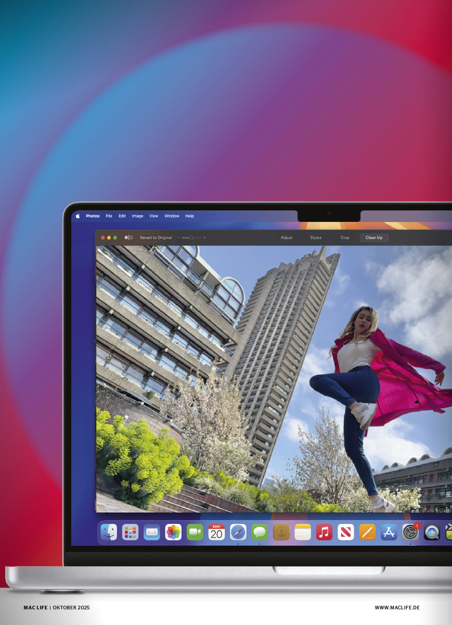Open the Image menu
The width and height of the screenshot is (452, 625).
tap(137, 216)
